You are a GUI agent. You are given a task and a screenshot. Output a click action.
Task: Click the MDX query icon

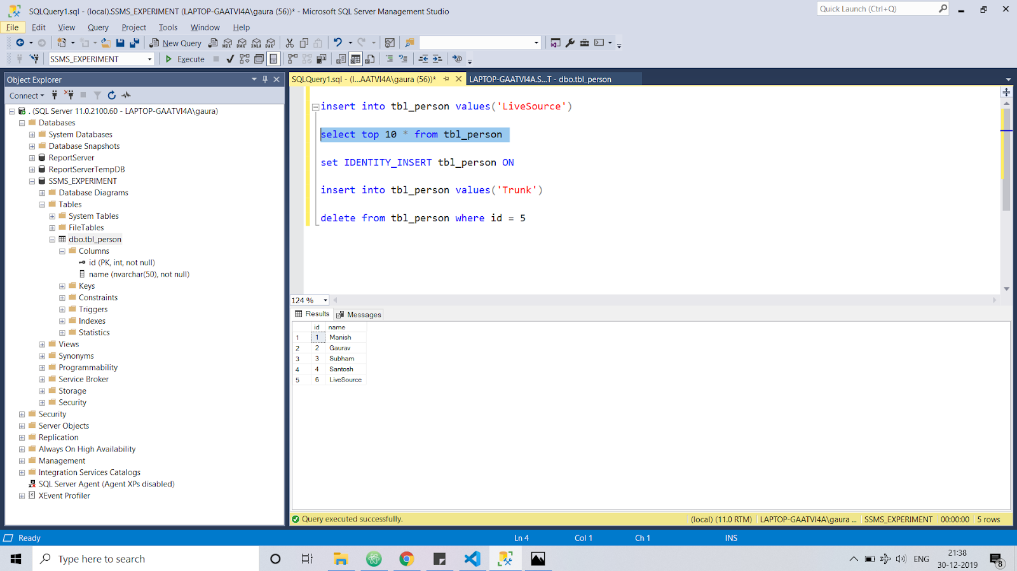coord(227,43)
